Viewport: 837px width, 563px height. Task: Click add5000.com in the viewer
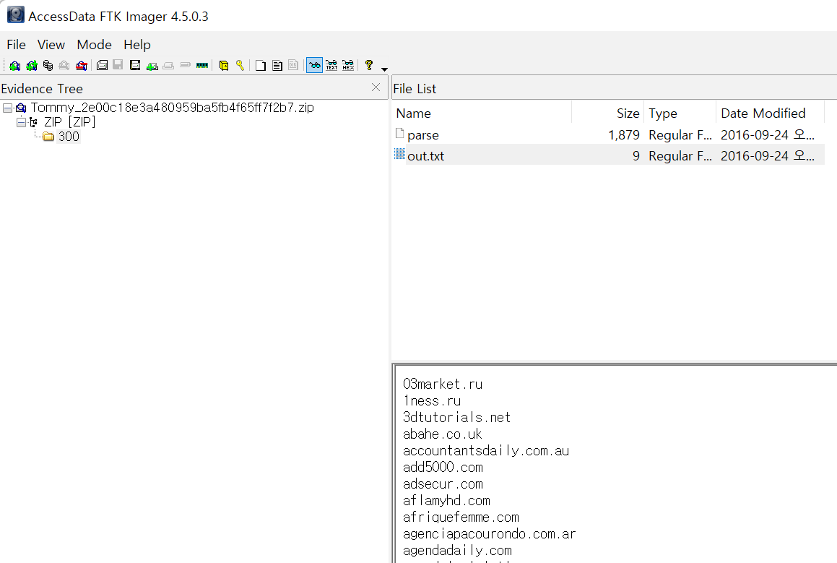click(x=443, y=468)
